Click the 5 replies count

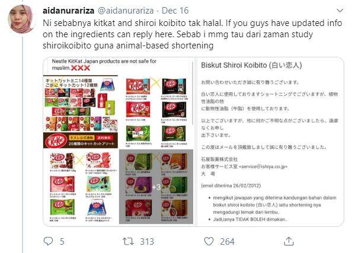(62, 242)
